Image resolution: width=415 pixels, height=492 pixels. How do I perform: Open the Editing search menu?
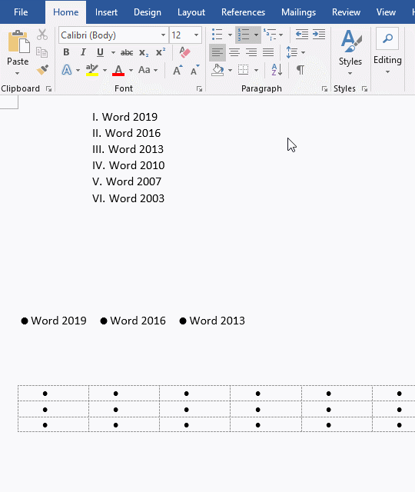387,52
